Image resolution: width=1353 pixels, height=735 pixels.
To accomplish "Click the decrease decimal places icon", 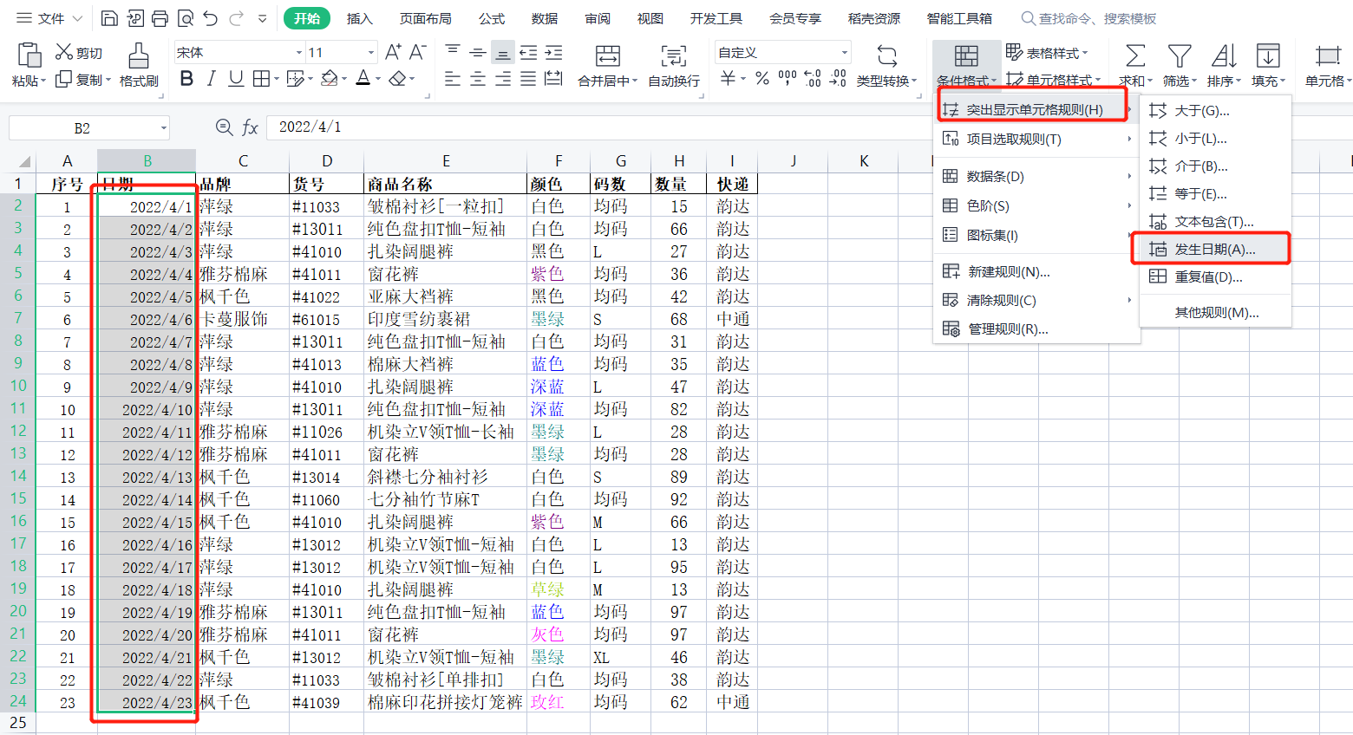I will coord(838,79).
